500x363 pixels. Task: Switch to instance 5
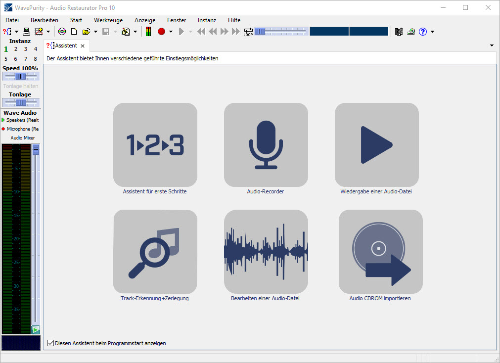pyautogui.click(x=6, y=59)
